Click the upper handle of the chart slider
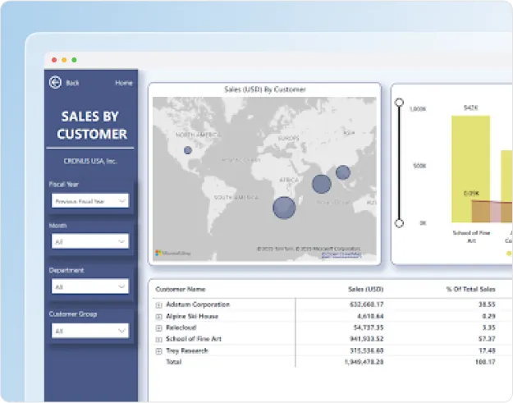This screenshot has width=513, height=403. click(x=399, y=102)
